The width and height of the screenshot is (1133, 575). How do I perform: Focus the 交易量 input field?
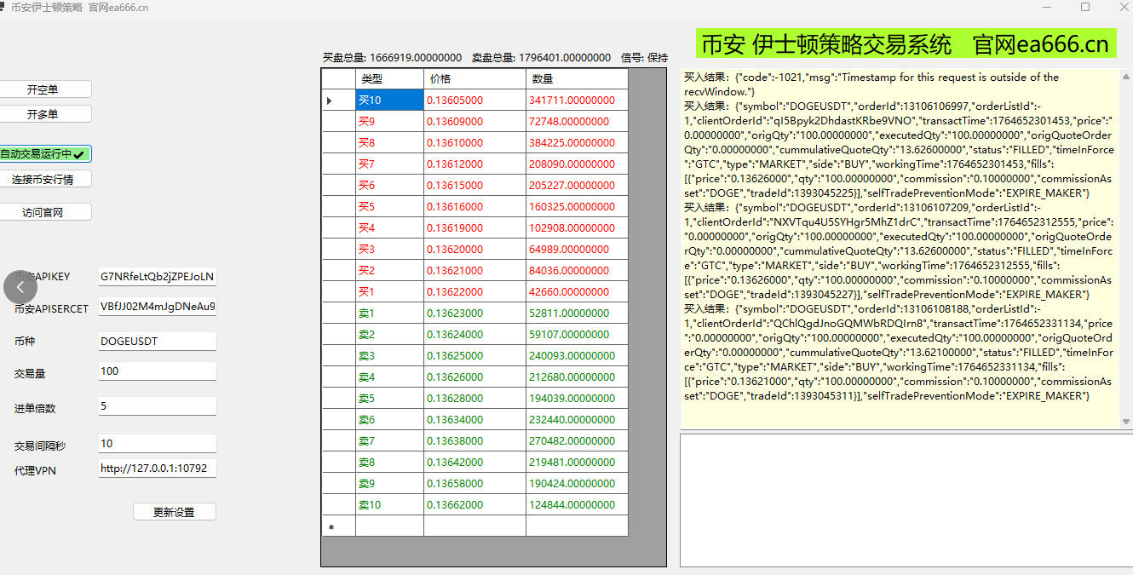click(157, 371)
